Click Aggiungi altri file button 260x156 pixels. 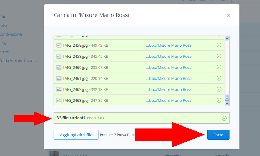tap(76, 135)
